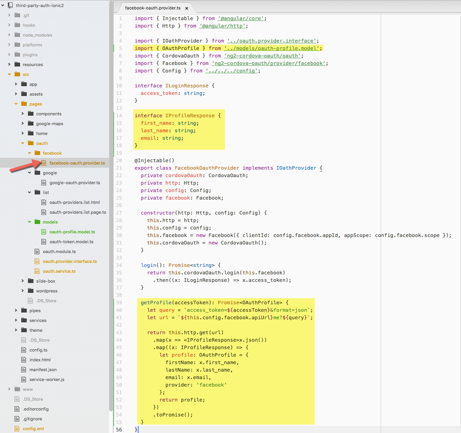
Task: Click the resources folder icon
Action: click(x=17, y=65)
